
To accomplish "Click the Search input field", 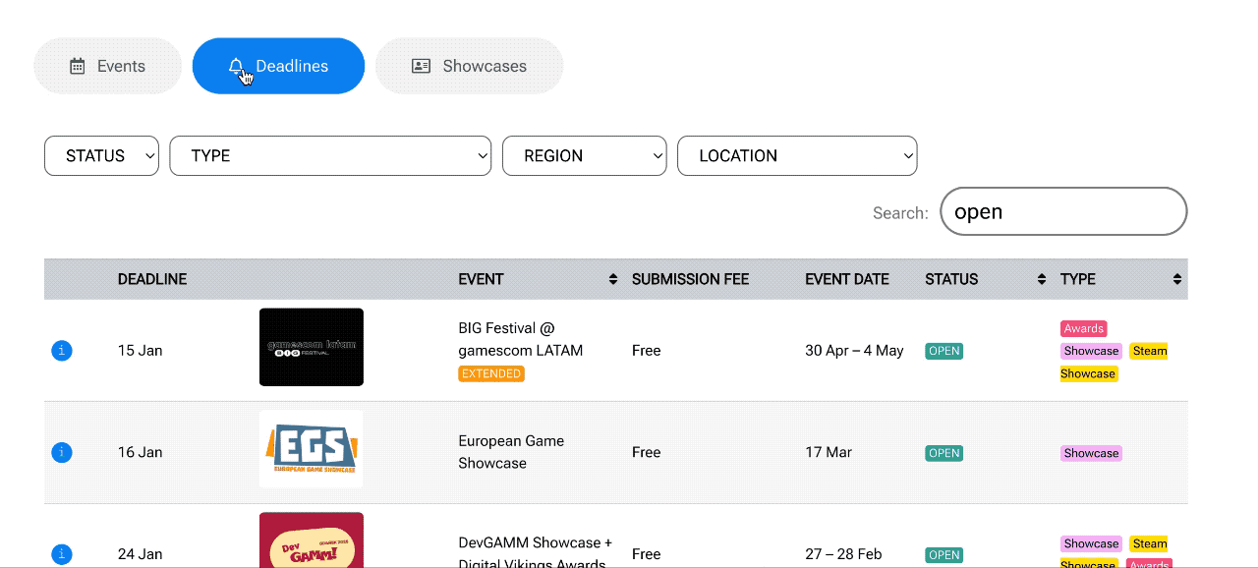I will [1063, 211].
